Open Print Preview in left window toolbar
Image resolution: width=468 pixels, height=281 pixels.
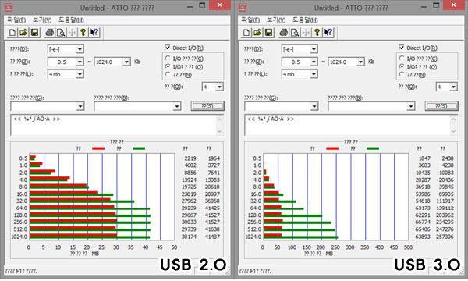click(x=61, y=33)
